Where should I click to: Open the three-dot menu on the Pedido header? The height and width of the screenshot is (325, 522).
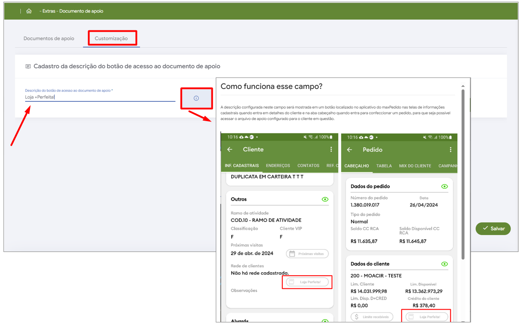(x=450, y=150)
